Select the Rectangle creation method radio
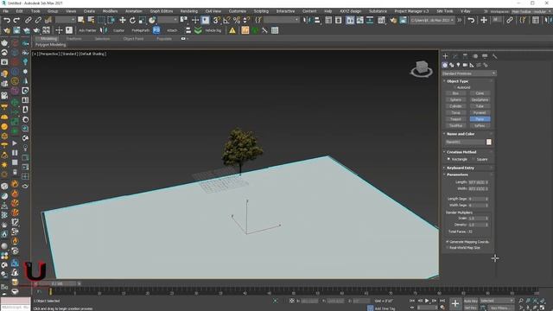 tap(448, 159)
